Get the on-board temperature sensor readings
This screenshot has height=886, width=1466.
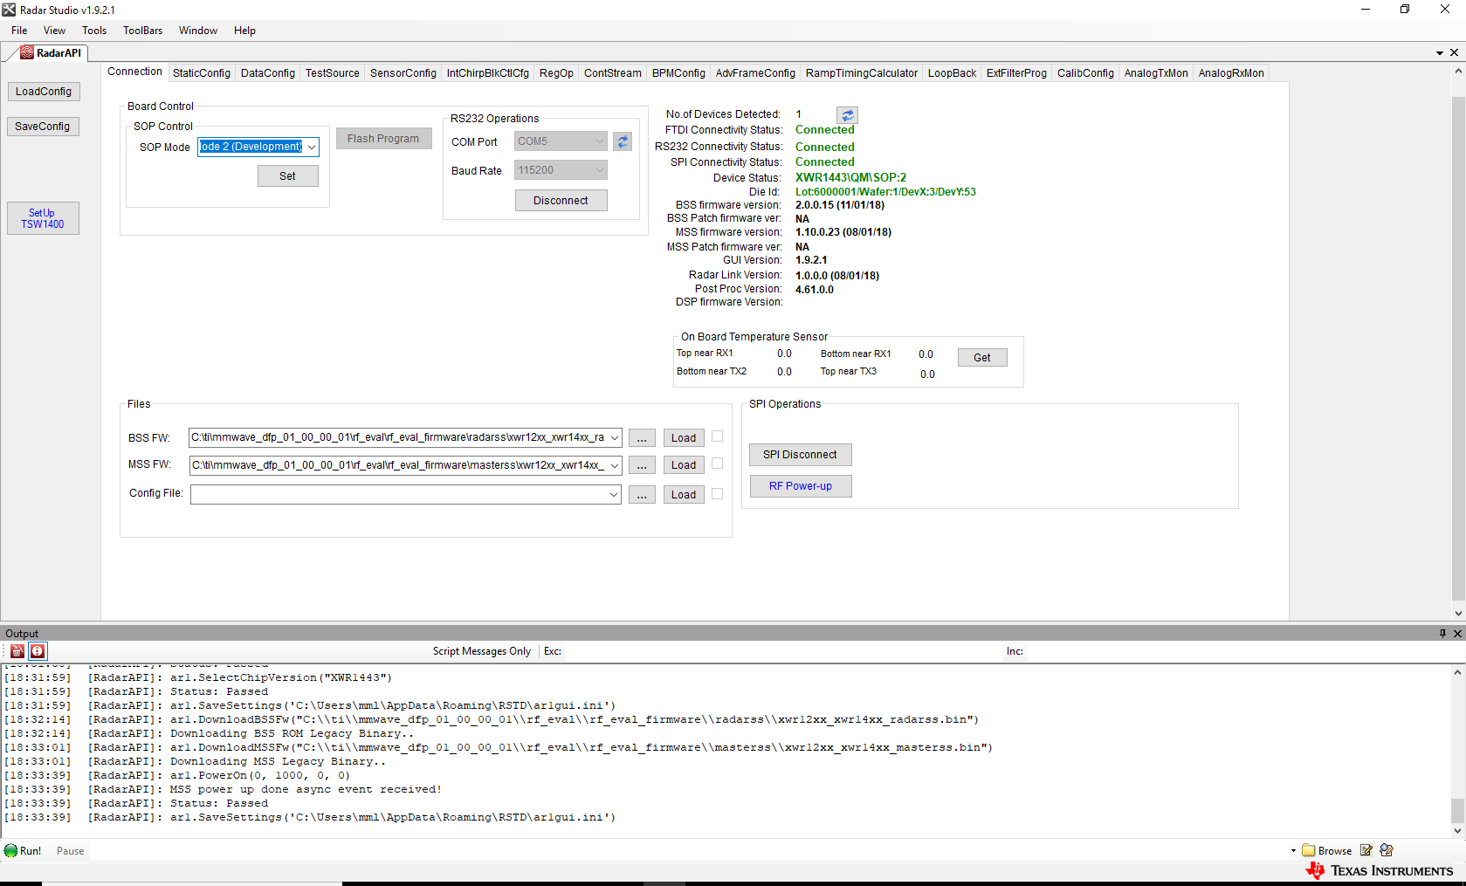(982, 358)
